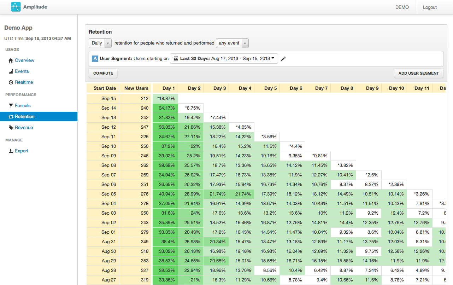The height and width of the screenshot is (285, 453).
Task: Open the Retention sidebar item
Action: point(24,117)
